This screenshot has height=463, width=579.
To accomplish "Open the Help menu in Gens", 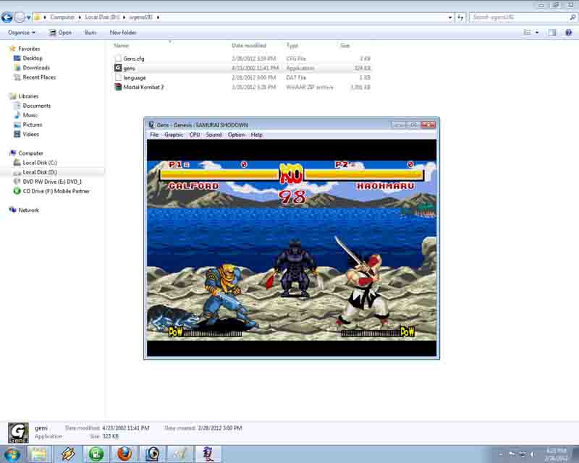I will (x=257, y=135).
